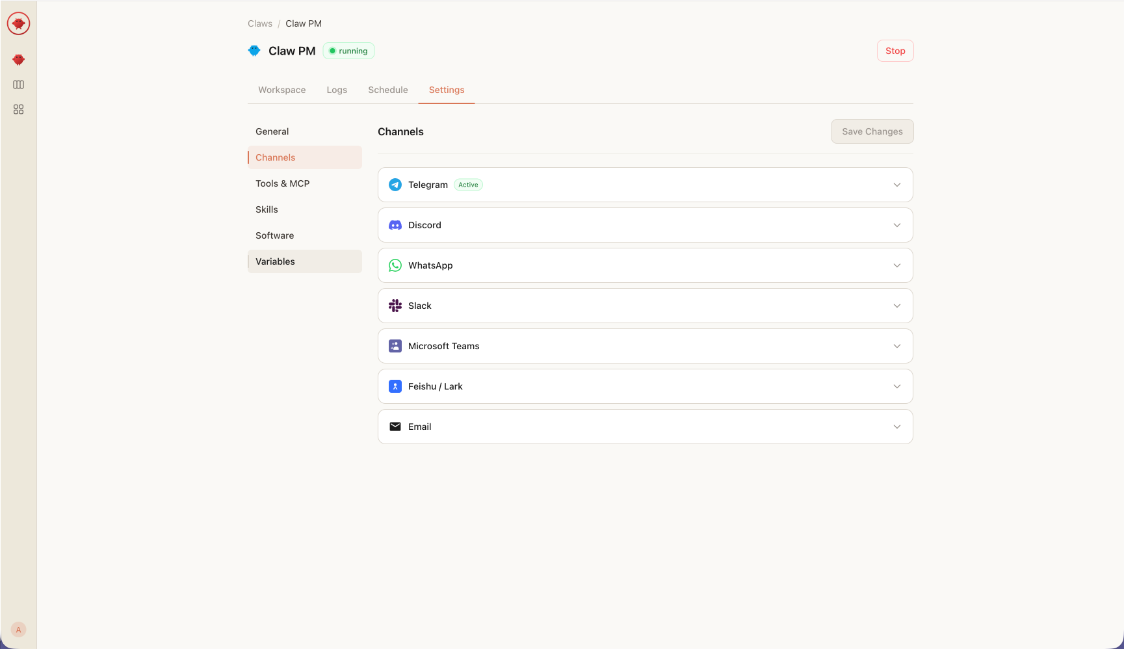
Task: Open General settings section
Action: (305, 131)
